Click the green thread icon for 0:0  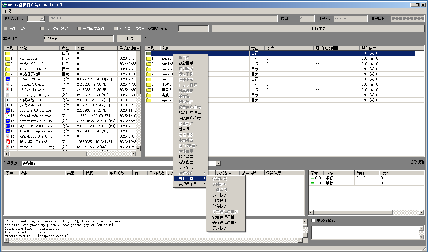coord(312,178)
